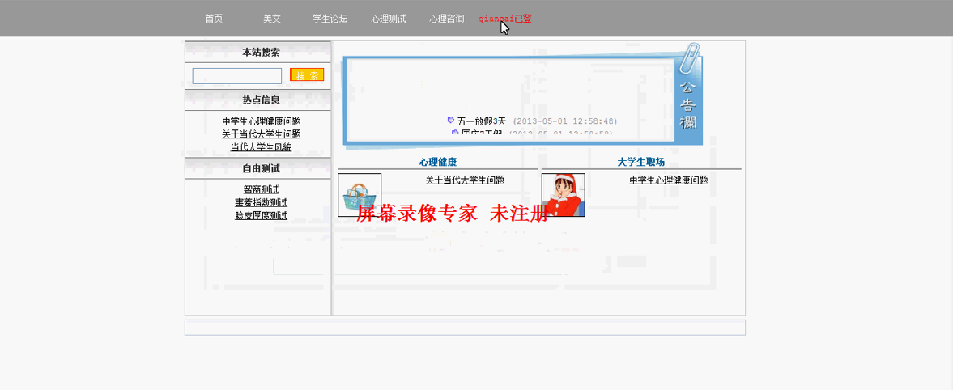Open the 大学生职场 section heading
Screen dimensions: 953x390
point(641,162)
